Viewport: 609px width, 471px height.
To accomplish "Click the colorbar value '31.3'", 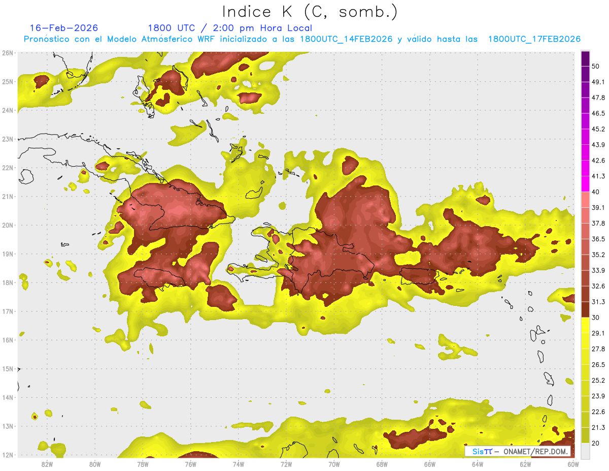I will click(598, 302).
